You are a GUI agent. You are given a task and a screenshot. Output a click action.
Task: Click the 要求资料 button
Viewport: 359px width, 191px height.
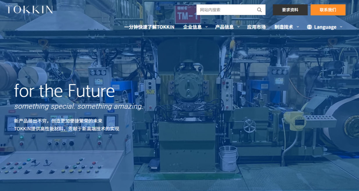(x=290, y=10)
